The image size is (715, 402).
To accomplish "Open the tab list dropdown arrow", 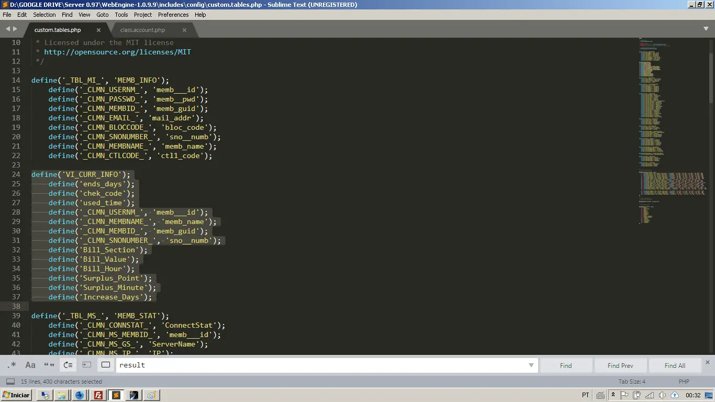I will (x=706, y=29).
